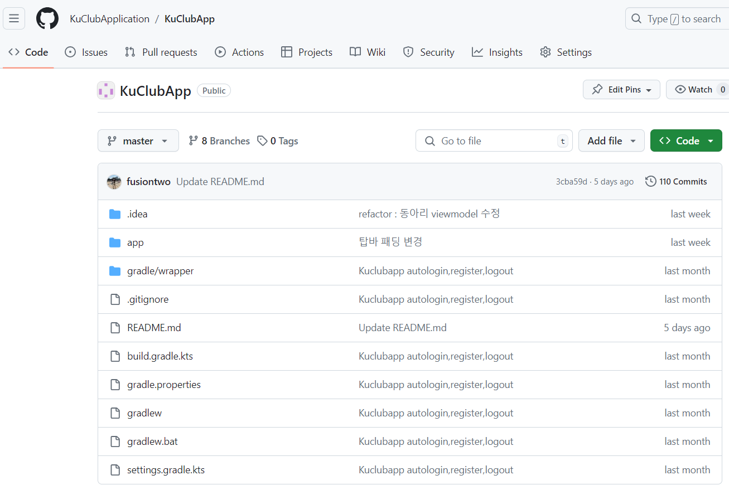
Task: Click the README.md file icon
Action: [115, 328]
